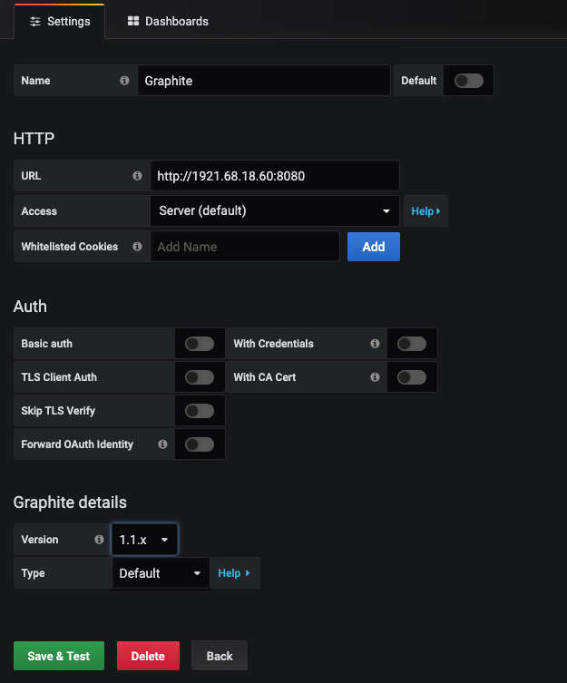567x683 pixels.
Task: Click the sliders icon on Settings tab
Action: click(x=35, y=22)
